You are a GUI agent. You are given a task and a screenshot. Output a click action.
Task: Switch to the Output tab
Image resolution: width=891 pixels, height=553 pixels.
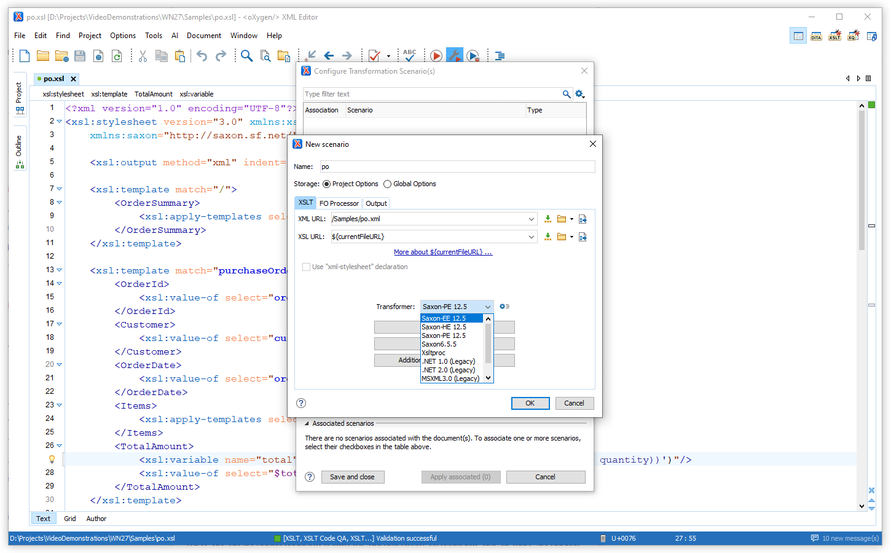(x=376, y=203)
